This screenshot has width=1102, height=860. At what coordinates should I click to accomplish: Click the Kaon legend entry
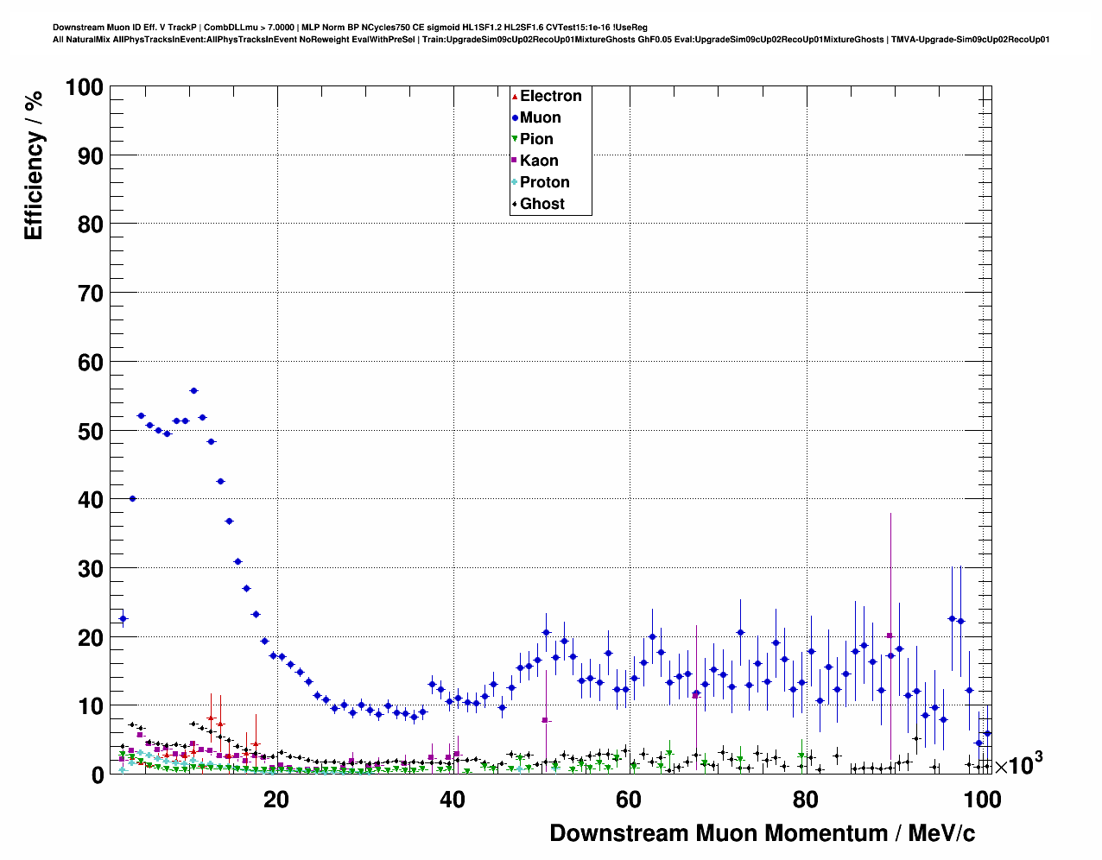(535, 161)
